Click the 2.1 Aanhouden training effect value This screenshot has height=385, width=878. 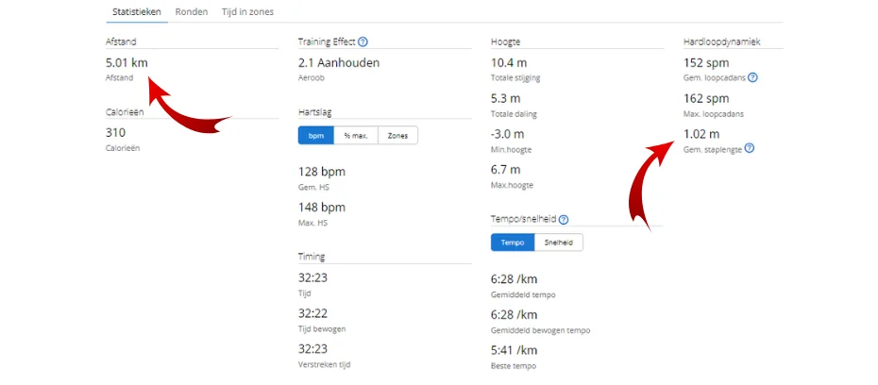pos(338,62)
